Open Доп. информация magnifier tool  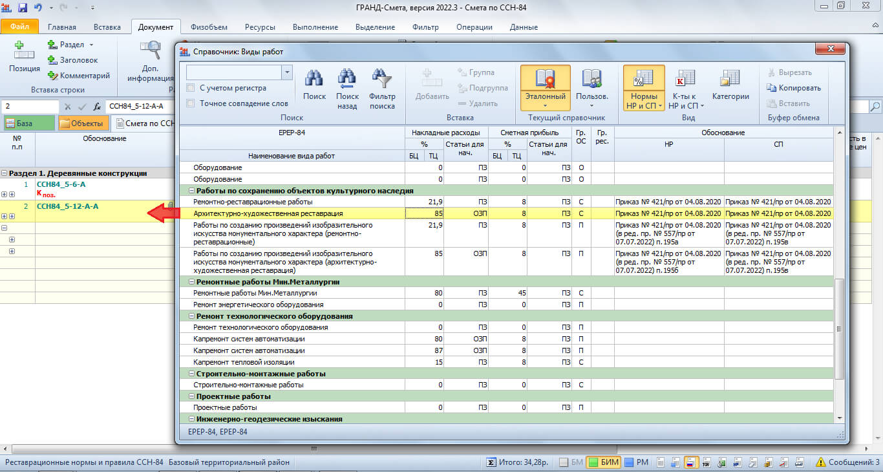[150, 50]
